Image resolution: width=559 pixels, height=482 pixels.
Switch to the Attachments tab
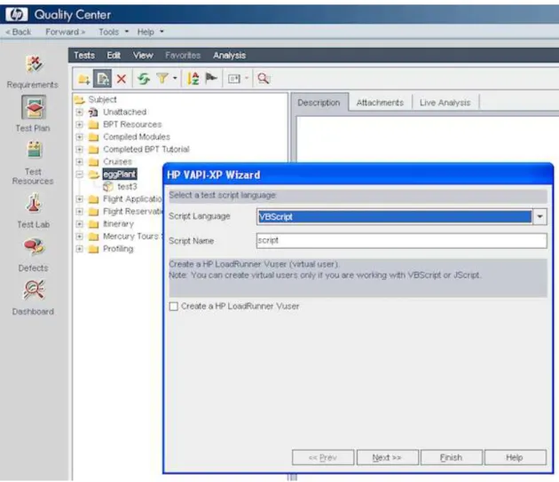(380, 103)
